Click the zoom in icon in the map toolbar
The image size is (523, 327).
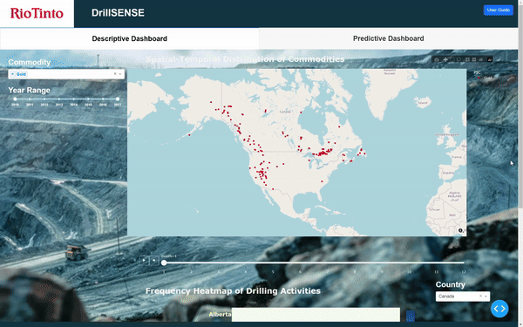pos(467,59)
